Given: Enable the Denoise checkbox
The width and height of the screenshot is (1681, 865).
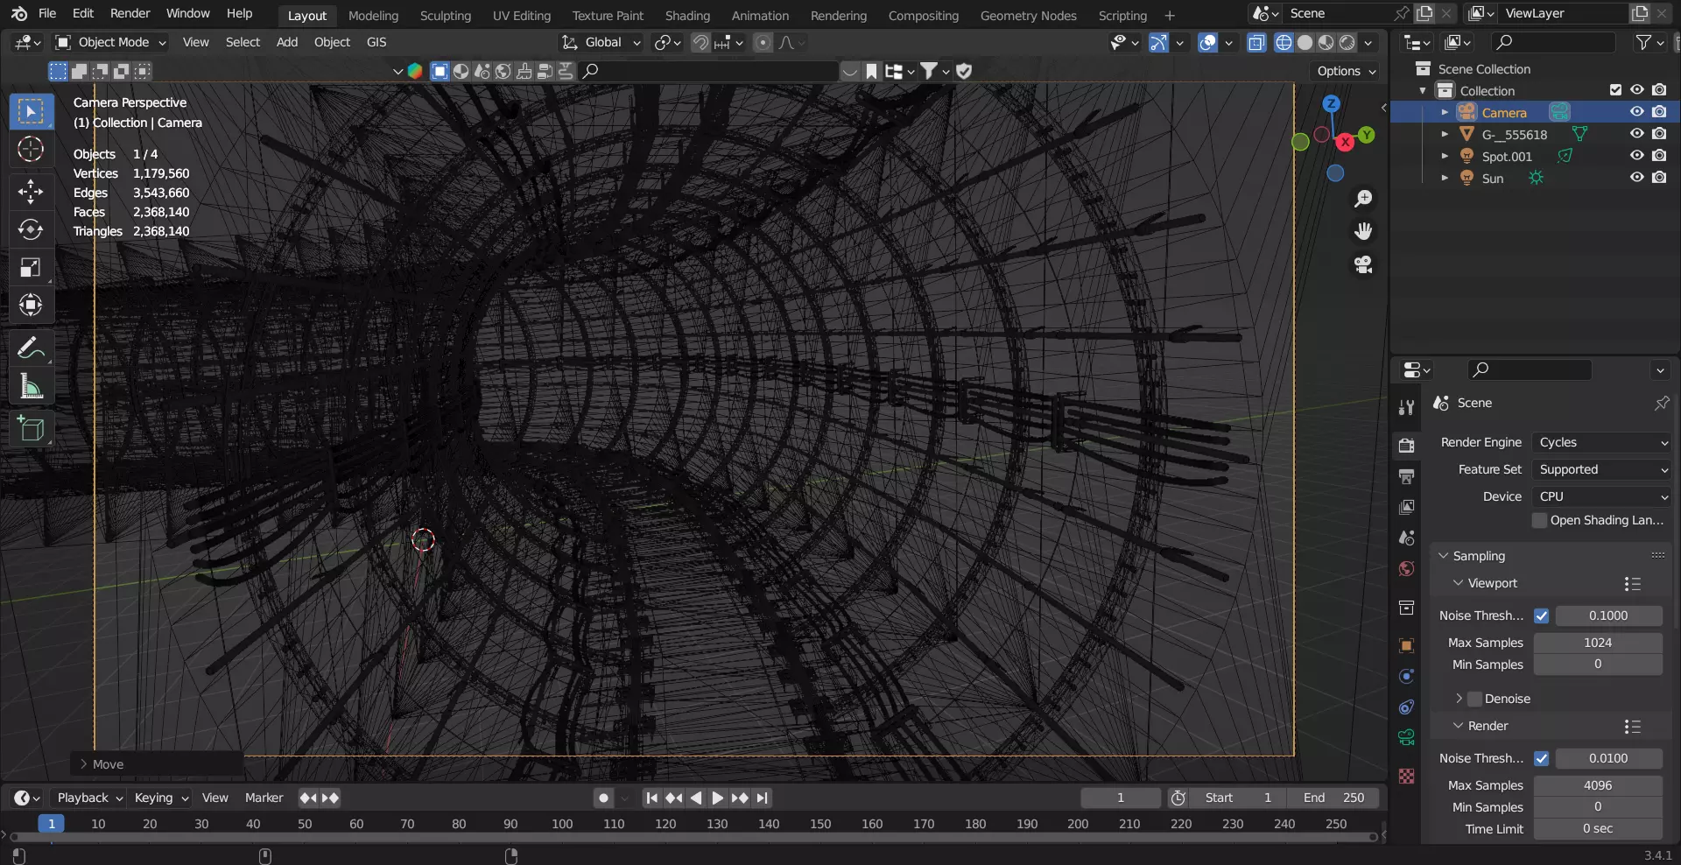Looking at the screenshot, I should click(x=1475, y=699).
